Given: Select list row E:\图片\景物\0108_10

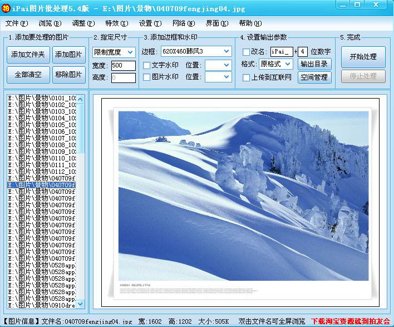Looking at the screenshot, I should click(42, 145).
